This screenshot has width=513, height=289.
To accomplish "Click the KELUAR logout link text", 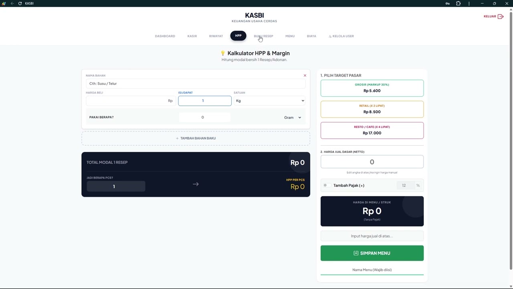I will click(490, 16).
